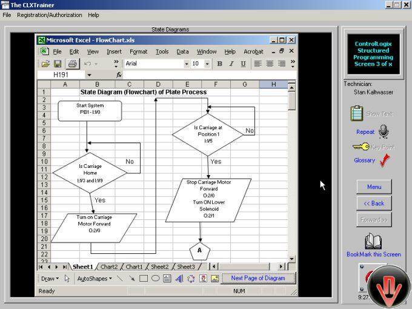The height and width of the screenshot is (309, 412).
Task: Click vertical scrollbar down arrow in Excel
Action: (x=291, y=259)
